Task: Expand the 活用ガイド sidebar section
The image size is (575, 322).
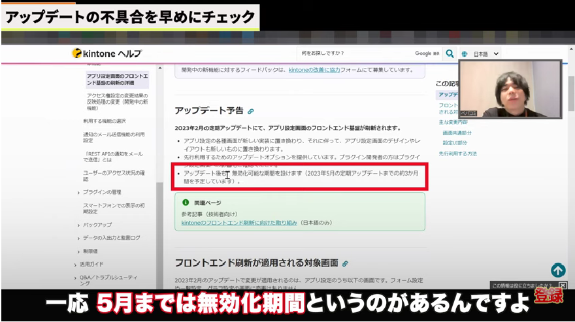Action: 91,264
